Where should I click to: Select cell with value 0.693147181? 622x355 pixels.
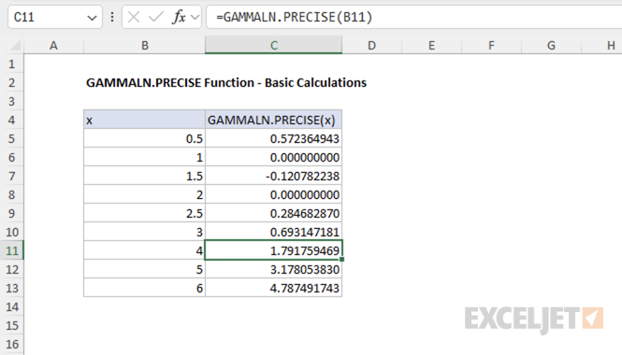(273, 232)
